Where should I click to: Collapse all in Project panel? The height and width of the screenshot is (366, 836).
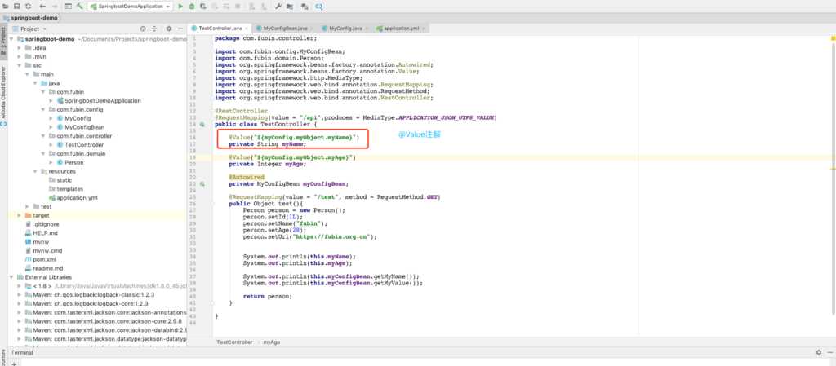(x=154, y=29)
